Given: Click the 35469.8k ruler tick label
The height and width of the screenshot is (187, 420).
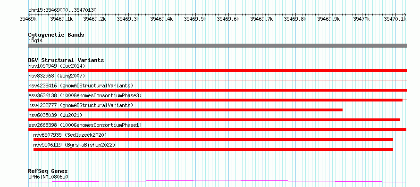Looking at the screenshot, I should click(x=295, y=19).
